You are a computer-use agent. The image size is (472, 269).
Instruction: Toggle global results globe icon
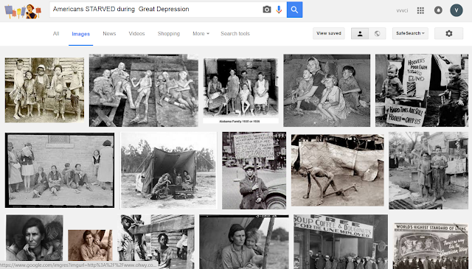click(377, 33)
